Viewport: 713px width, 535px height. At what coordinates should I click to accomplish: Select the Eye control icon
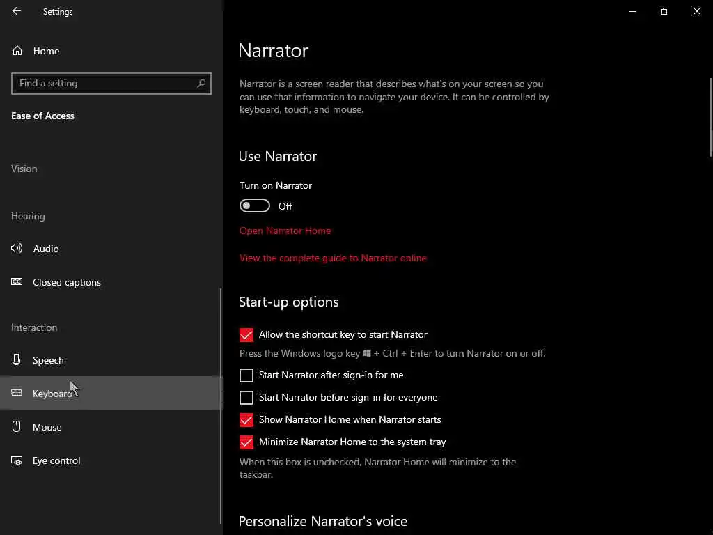pos(17,460)
